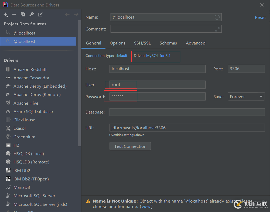Click the MariaDB driver icon
This screenshot has width=270, height=212.
(x=8, y=187)
